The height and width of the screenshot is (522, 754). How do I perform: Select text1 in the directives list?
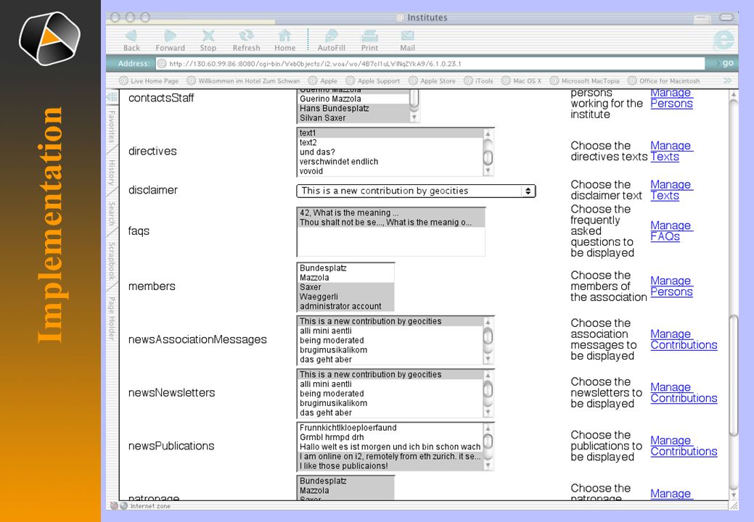point(390,133)
